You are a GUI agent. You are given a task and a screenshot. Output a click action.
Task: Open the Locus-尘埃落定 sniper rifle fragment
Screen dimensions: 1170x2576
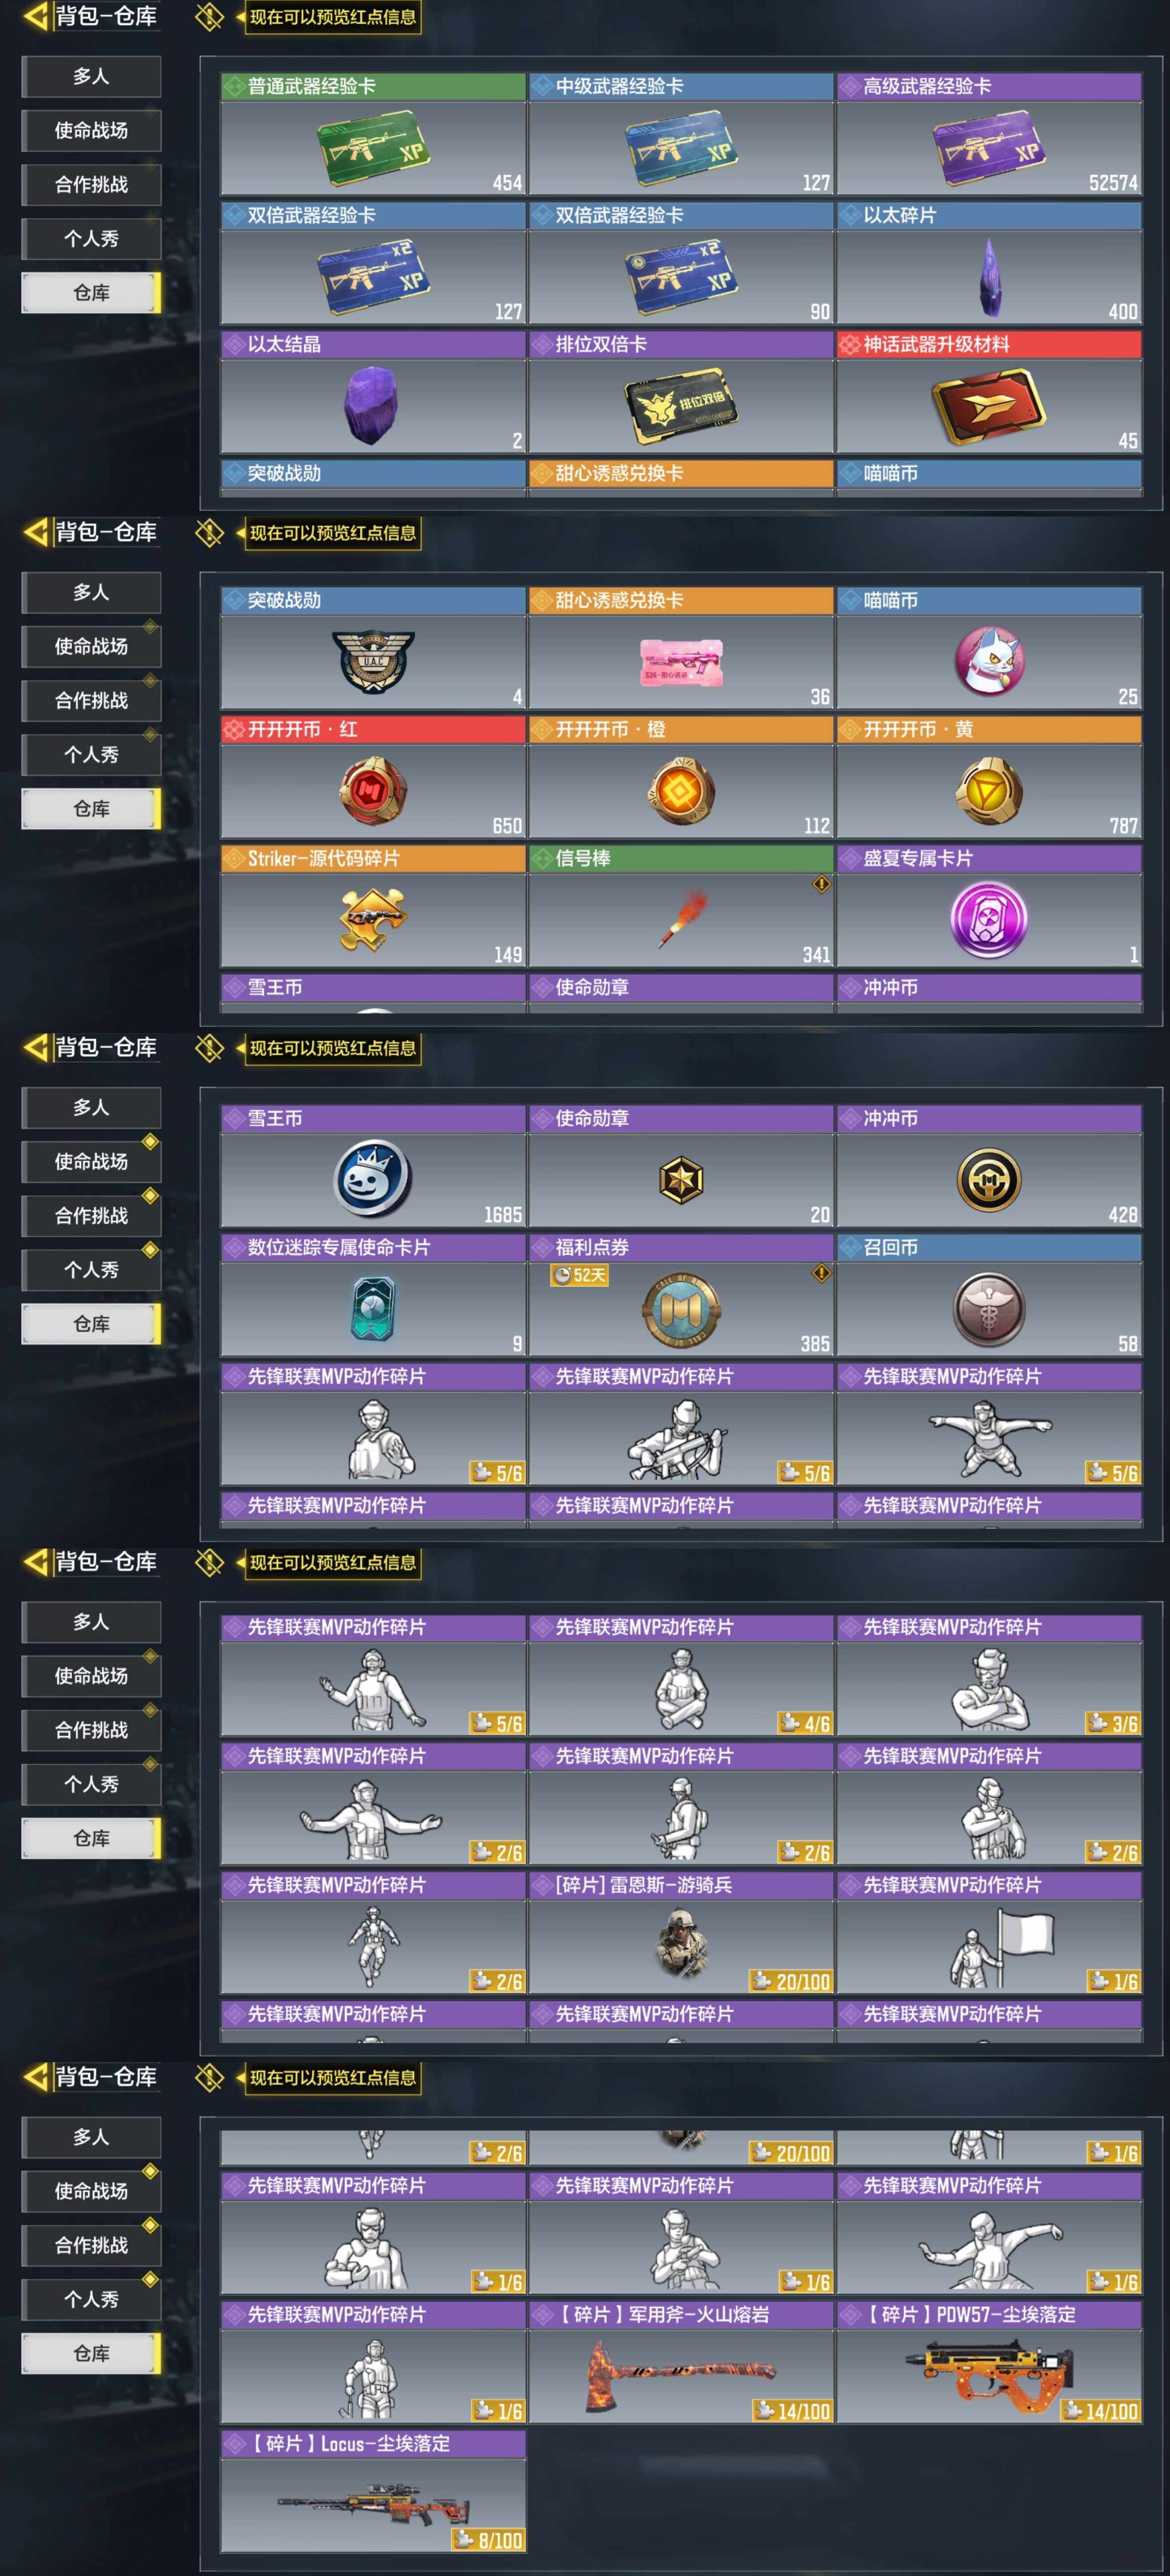(x=373, y=2505)
